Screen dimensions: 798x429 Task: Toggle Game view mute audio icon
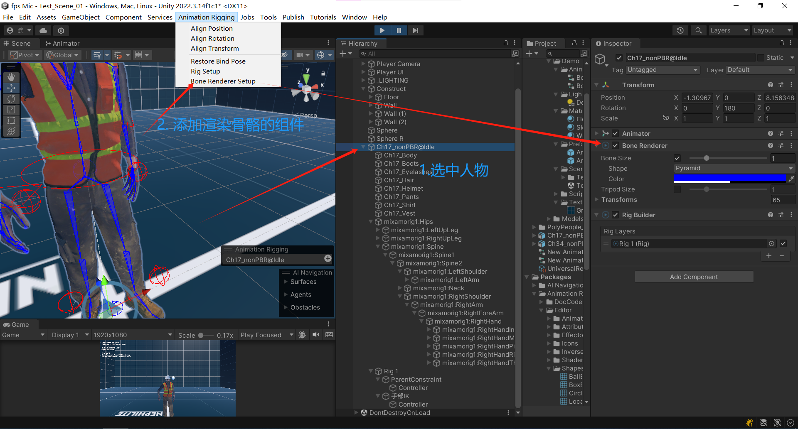316,335
